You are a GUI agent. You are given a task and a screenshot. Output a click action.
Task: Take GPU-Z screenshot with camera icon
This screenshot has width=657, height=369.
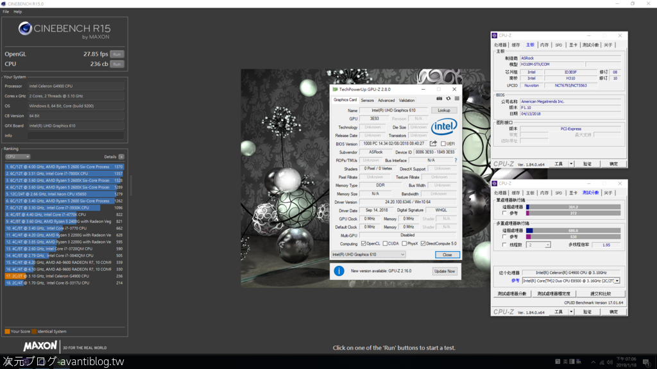(439, 99)
